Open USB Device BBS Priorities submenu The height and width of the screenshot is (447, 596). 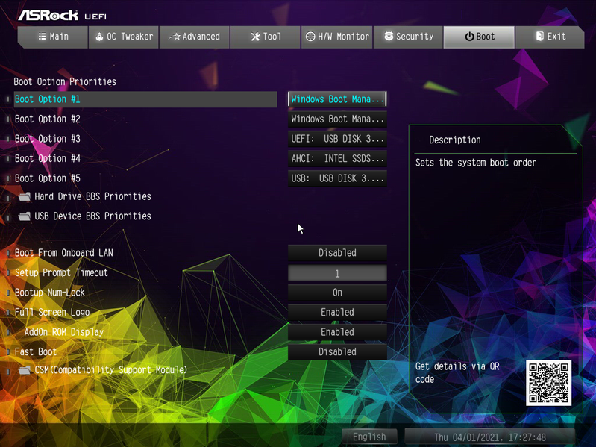pos(92,216)
